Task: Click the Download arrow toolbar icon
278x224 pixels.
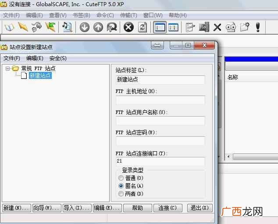Action: [84, 27]
